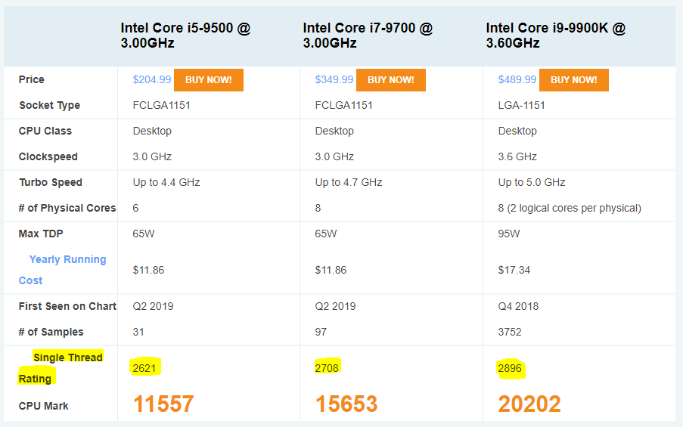Click the Intel Core i7-9700 column header
Image resolution: width=683 pixels, height=427 pixels.
368,36
